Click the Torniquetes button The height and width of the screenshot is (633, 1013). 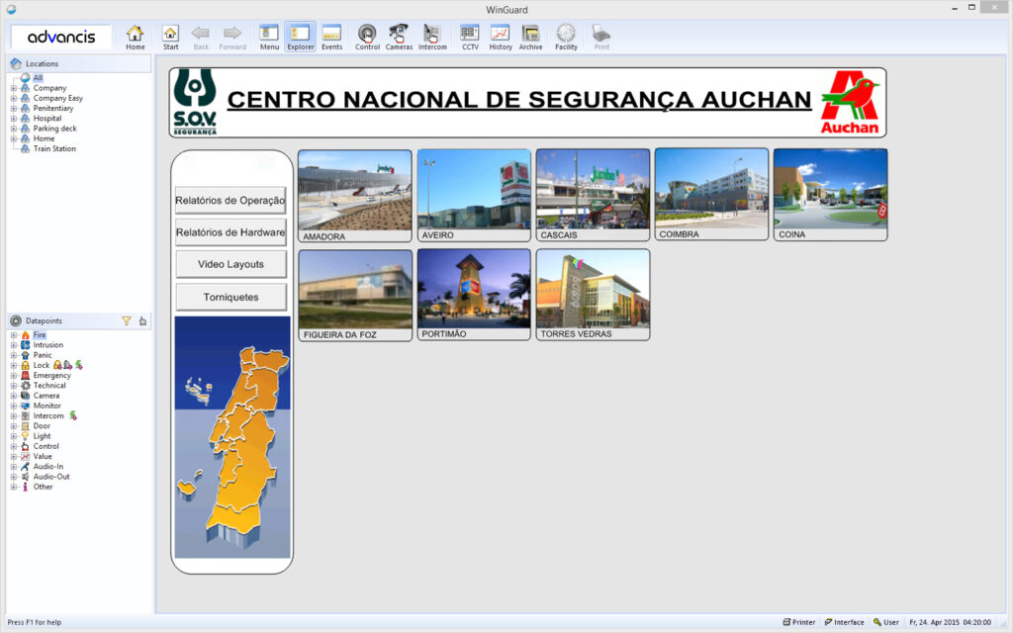230,297
